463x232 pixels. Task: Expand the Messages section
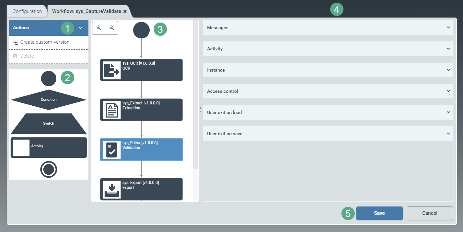pos(449,28)
